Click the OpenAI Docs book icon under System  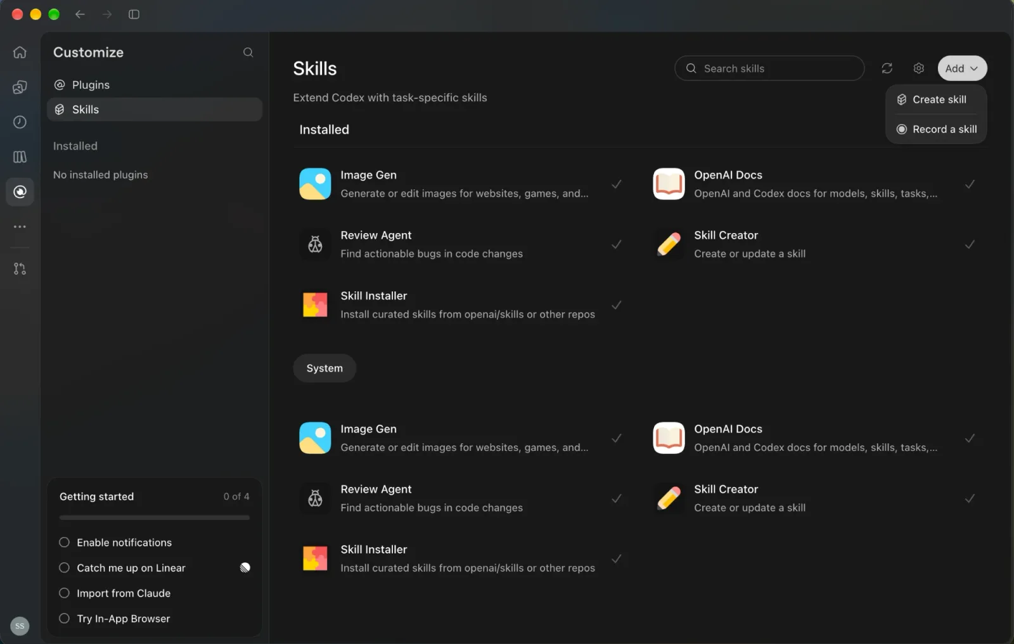tap(669, 438)
